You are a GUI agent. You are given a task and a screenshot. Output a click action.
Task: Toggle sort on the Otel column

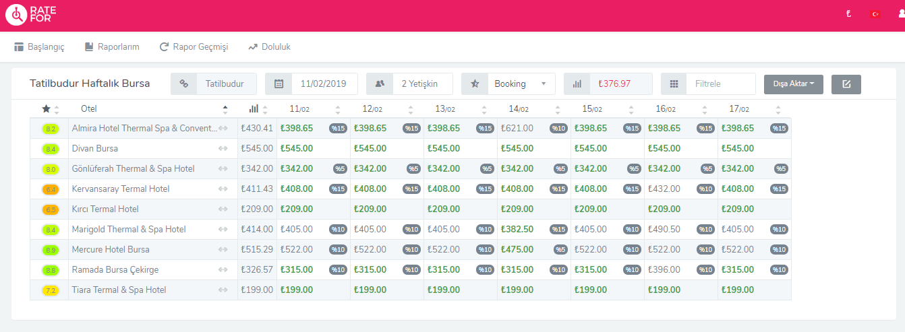[225, 109]
